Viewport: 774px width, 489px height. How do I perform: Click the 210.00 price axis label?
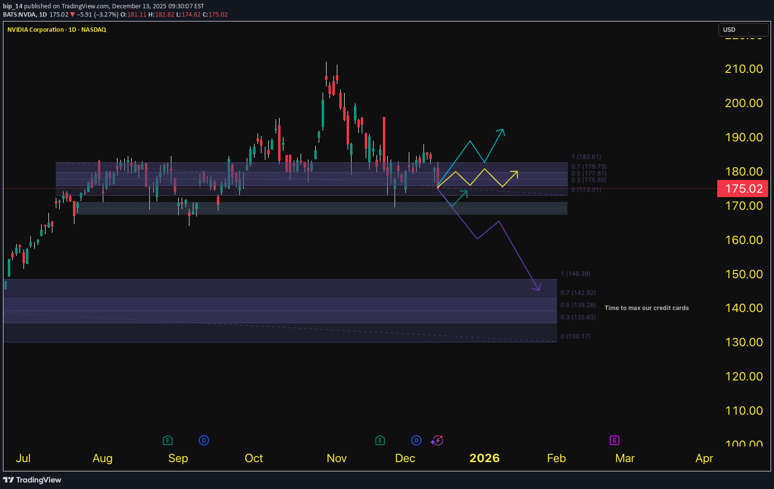tap(744, 69)
